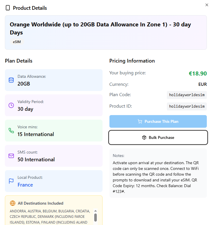Screen dimensions: 212x225
Task: Select the Product ID holidayworldesim value
Action: coord(187,106)
